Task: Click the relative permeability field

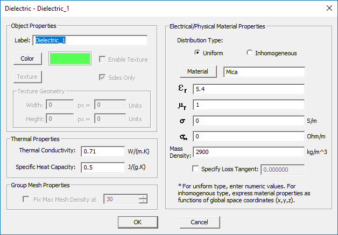Action: [x=248, y=105]
